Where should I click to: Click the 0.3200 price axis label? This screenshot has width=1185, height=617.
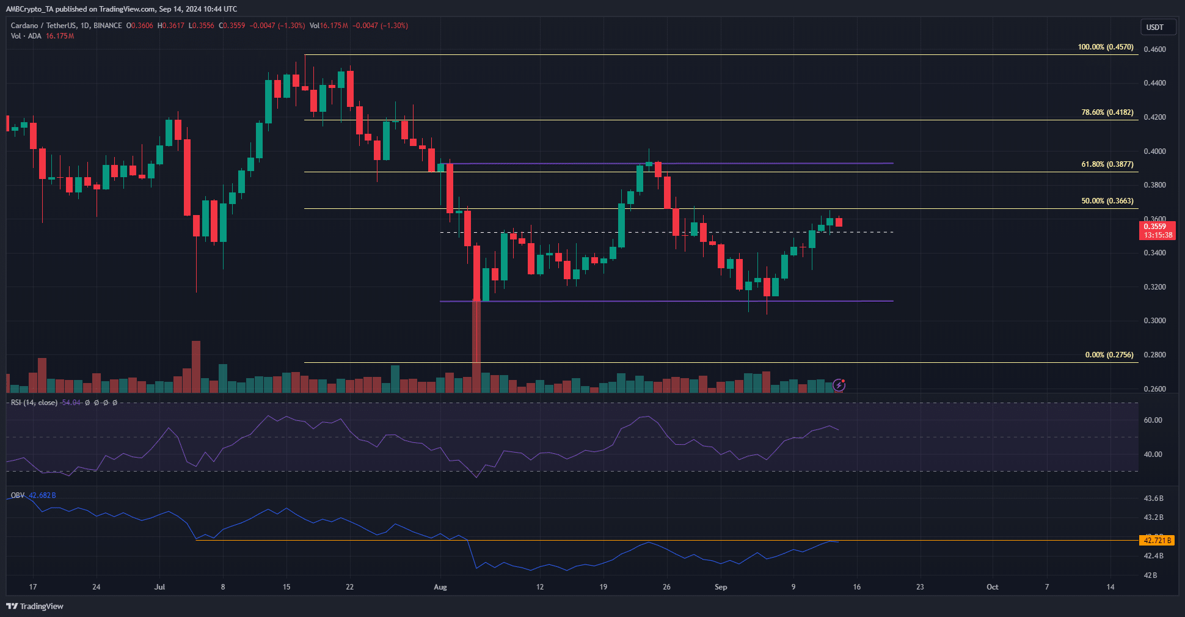tap(1154, 287)
